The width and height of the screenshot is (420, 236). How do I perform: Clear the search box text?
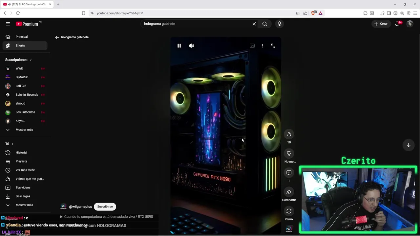point(254,24)
